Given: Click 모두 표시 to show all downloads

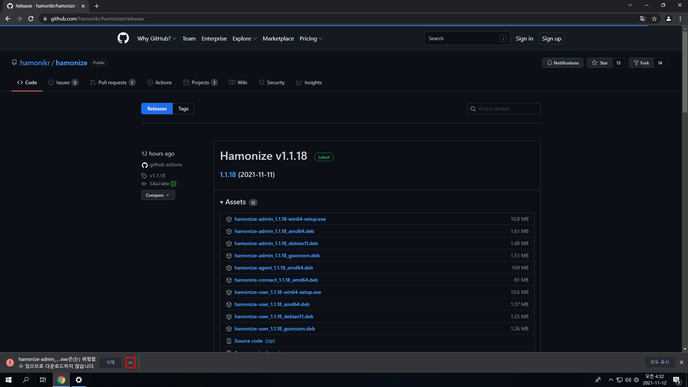Looking at the screenshot, I should click(x=660, y=362).
